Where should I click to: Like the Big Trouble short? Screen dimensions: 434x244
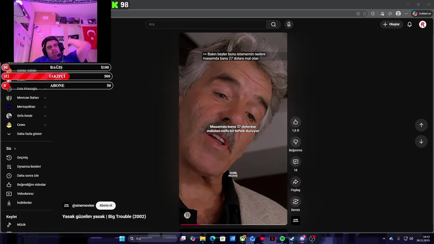pyautogui.click(x=295, y=122)
